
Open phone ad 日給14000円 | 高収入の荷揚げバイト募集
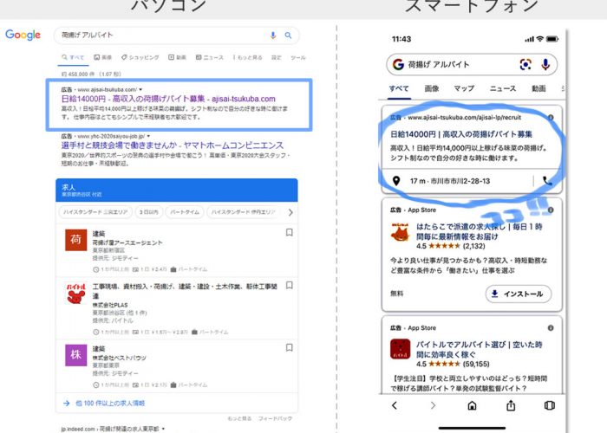pyautogui.click(x=461, y=134)
